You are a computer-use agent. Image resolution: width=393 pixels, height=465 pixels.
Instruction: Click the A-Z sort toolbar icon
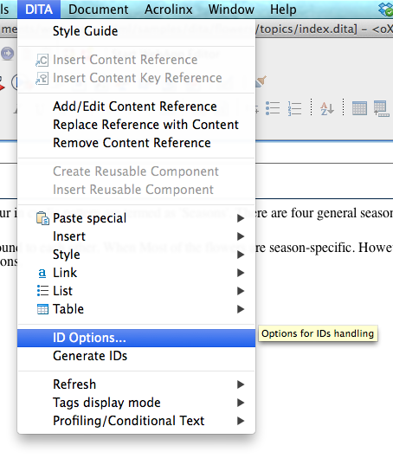327,108
